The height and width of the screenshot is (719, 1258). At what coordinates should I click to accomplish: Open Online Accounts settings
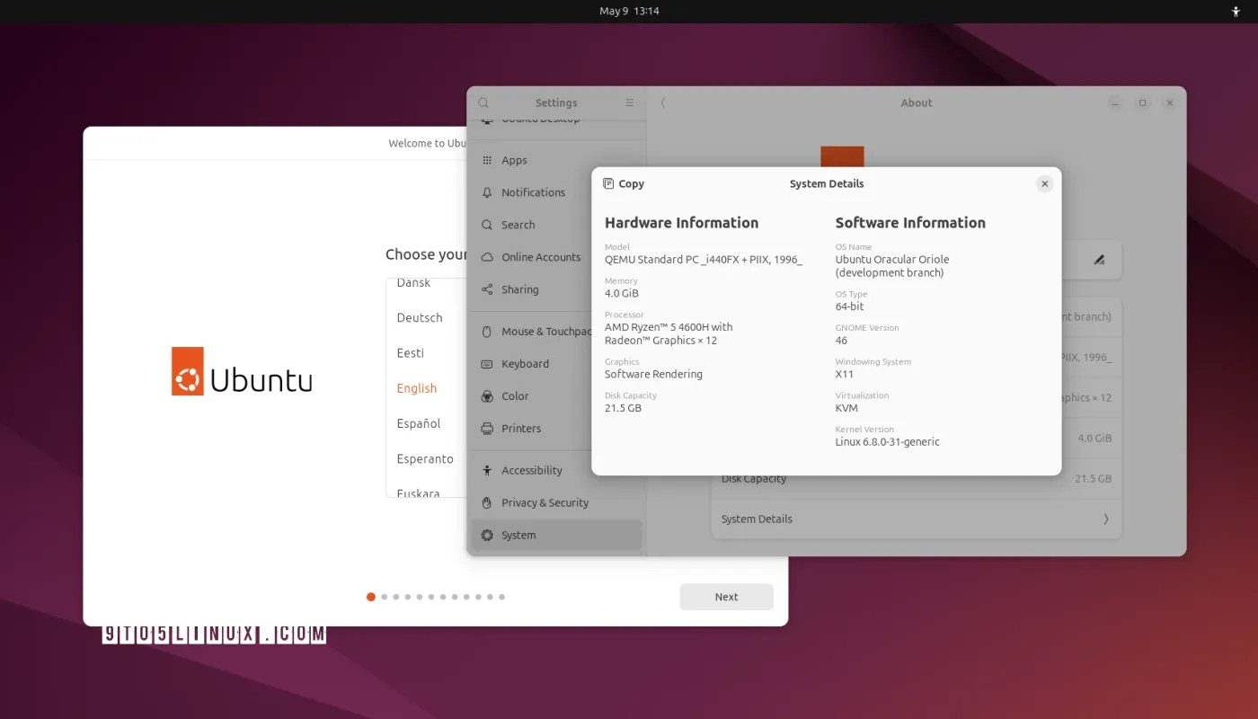(557, 257)
